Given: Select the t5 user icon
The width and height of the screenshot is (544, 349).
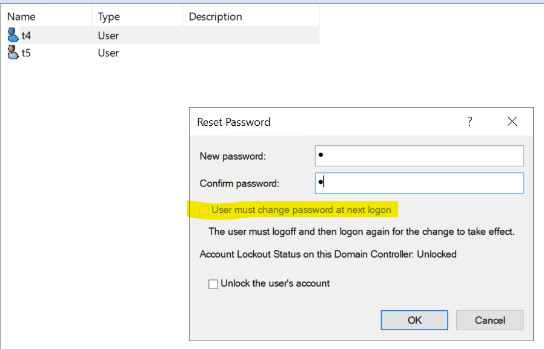Looking at the screenshot, I should [x=13, y=52].
